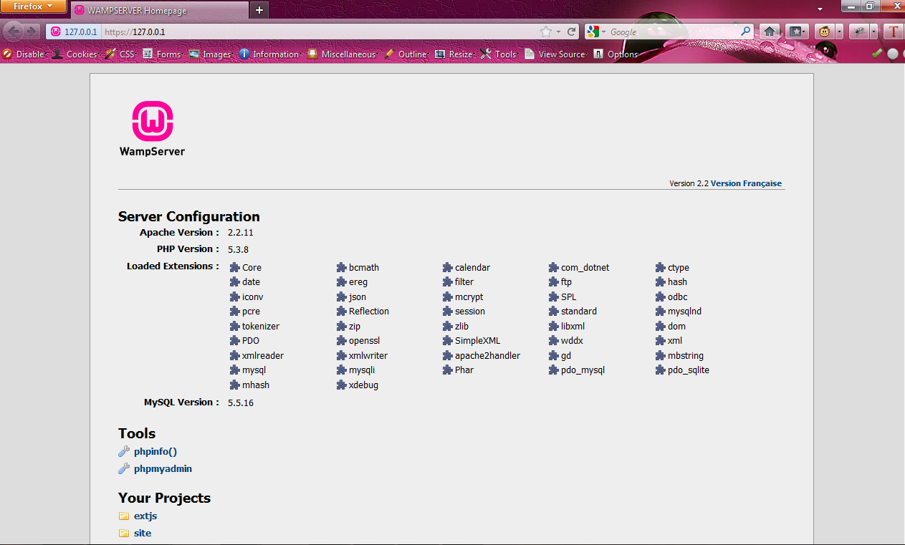The image size is (905, 545).
Task: Click the pdo_sqlite extension name
Action: point(689,370)
